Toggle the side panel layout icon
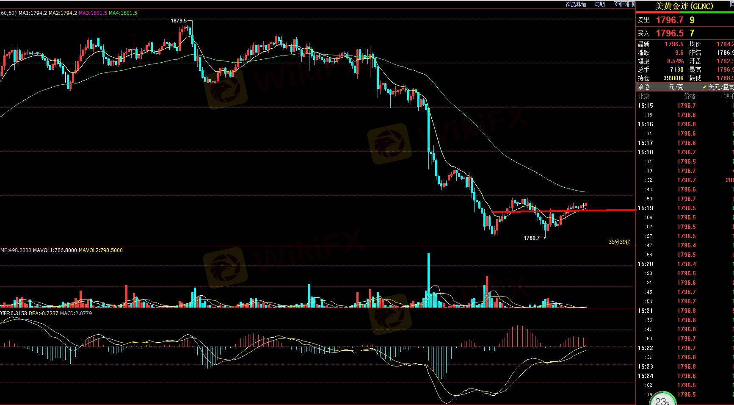This screenshot has height=405, width=734. tap(631, 4)
